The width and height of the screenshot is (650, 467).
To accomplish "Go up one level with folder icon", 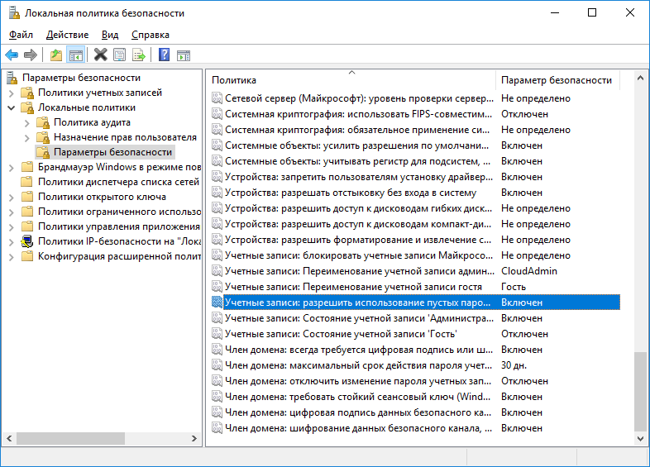I will tap(56, 55).
